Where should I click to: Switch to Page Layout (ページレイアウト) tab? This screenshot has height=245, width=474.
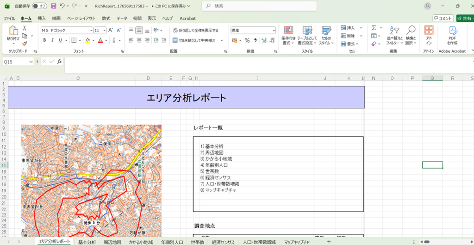(81, 19)
